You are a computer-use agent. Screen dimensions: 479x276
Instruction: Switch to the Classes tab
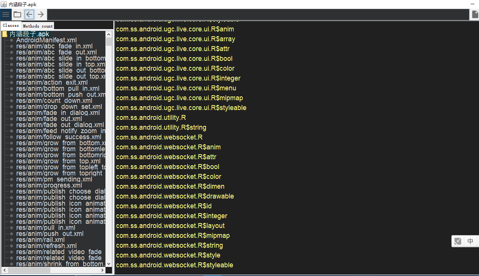point(11,26)
